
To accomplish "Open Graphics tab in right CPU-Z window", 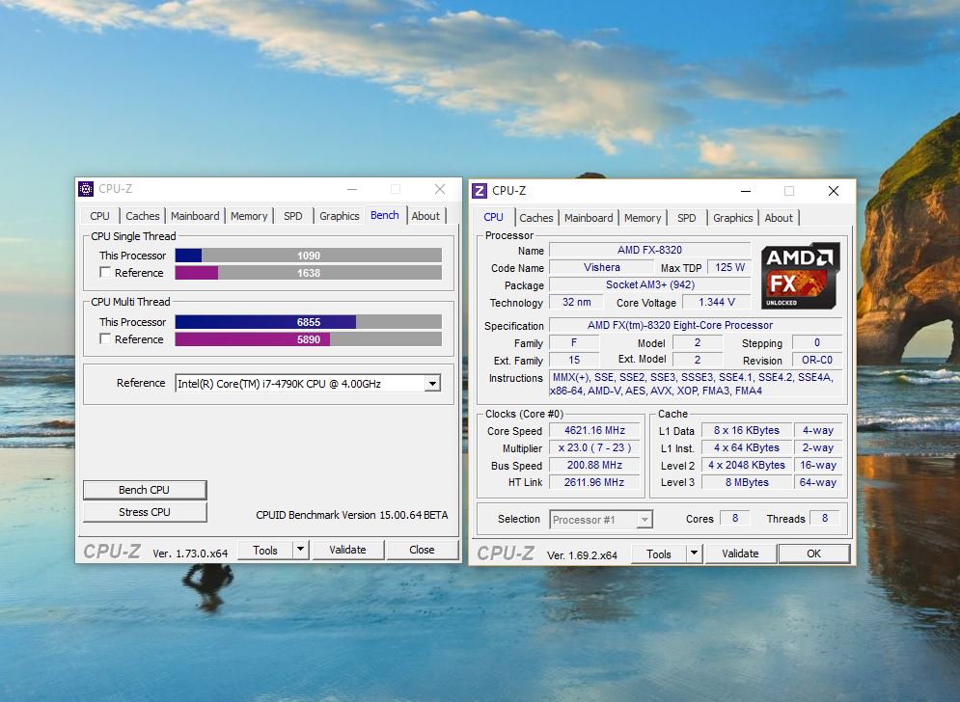I will pos(733,218).
